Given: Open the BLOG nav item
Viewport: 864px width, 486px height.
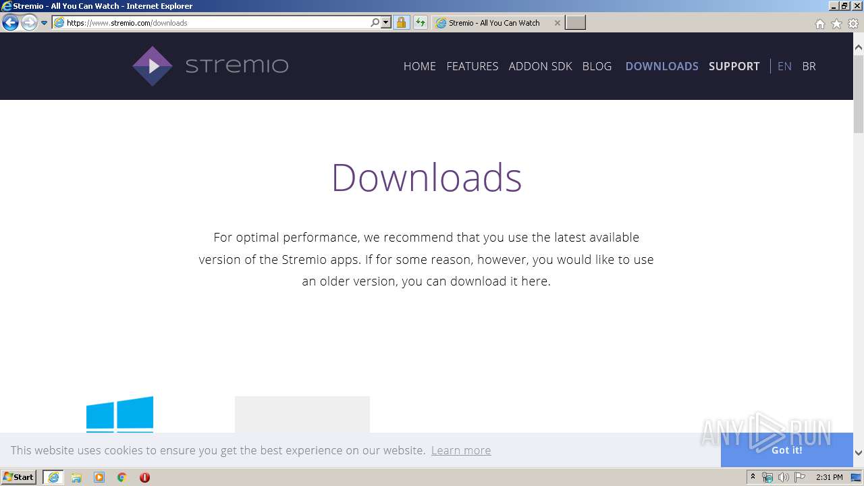Looking at the screenshot, I should (597, 66).
